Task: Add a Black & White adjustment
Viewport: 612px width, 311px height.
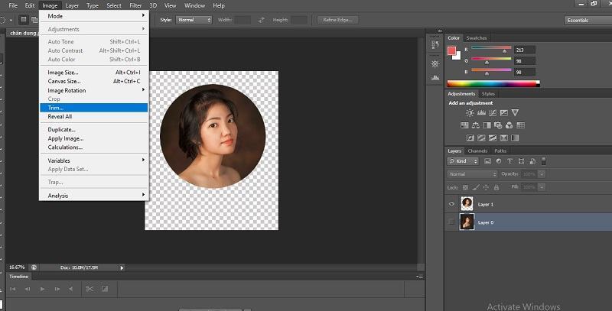Action: (487, 125)
